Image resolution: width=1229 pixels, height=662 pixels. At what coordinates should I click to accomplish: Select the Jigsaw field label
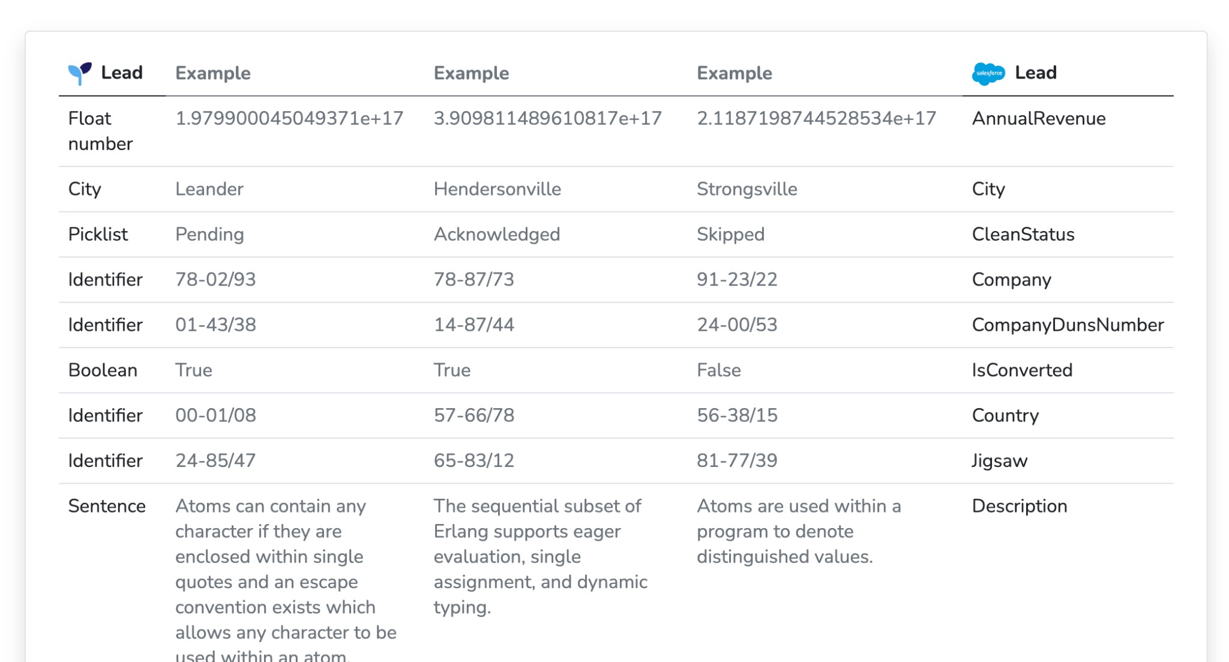pos(999,461)
